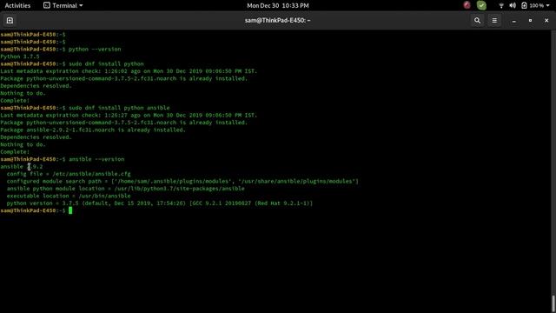This screenshot has height=313, width=556.
Task: Click the 'executable location' output line
Action: point(69,196)
